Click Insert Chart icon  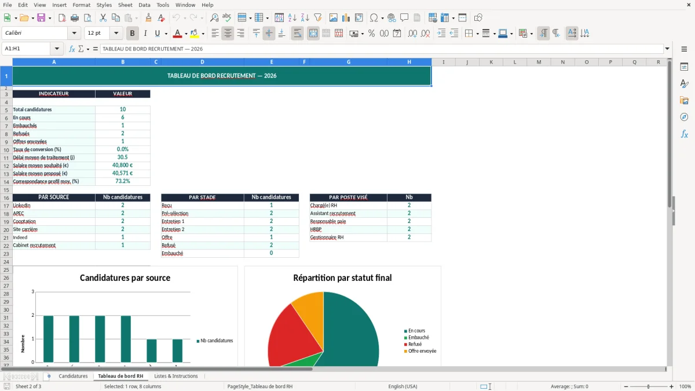pos(346,18)
